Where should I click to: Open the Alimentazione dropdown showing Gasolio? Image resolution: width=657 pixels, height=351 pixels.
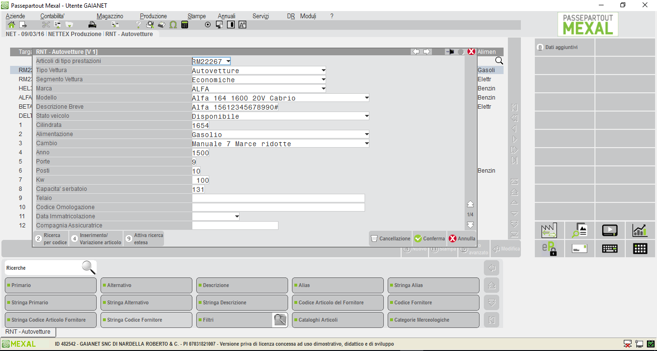(366, 135)
